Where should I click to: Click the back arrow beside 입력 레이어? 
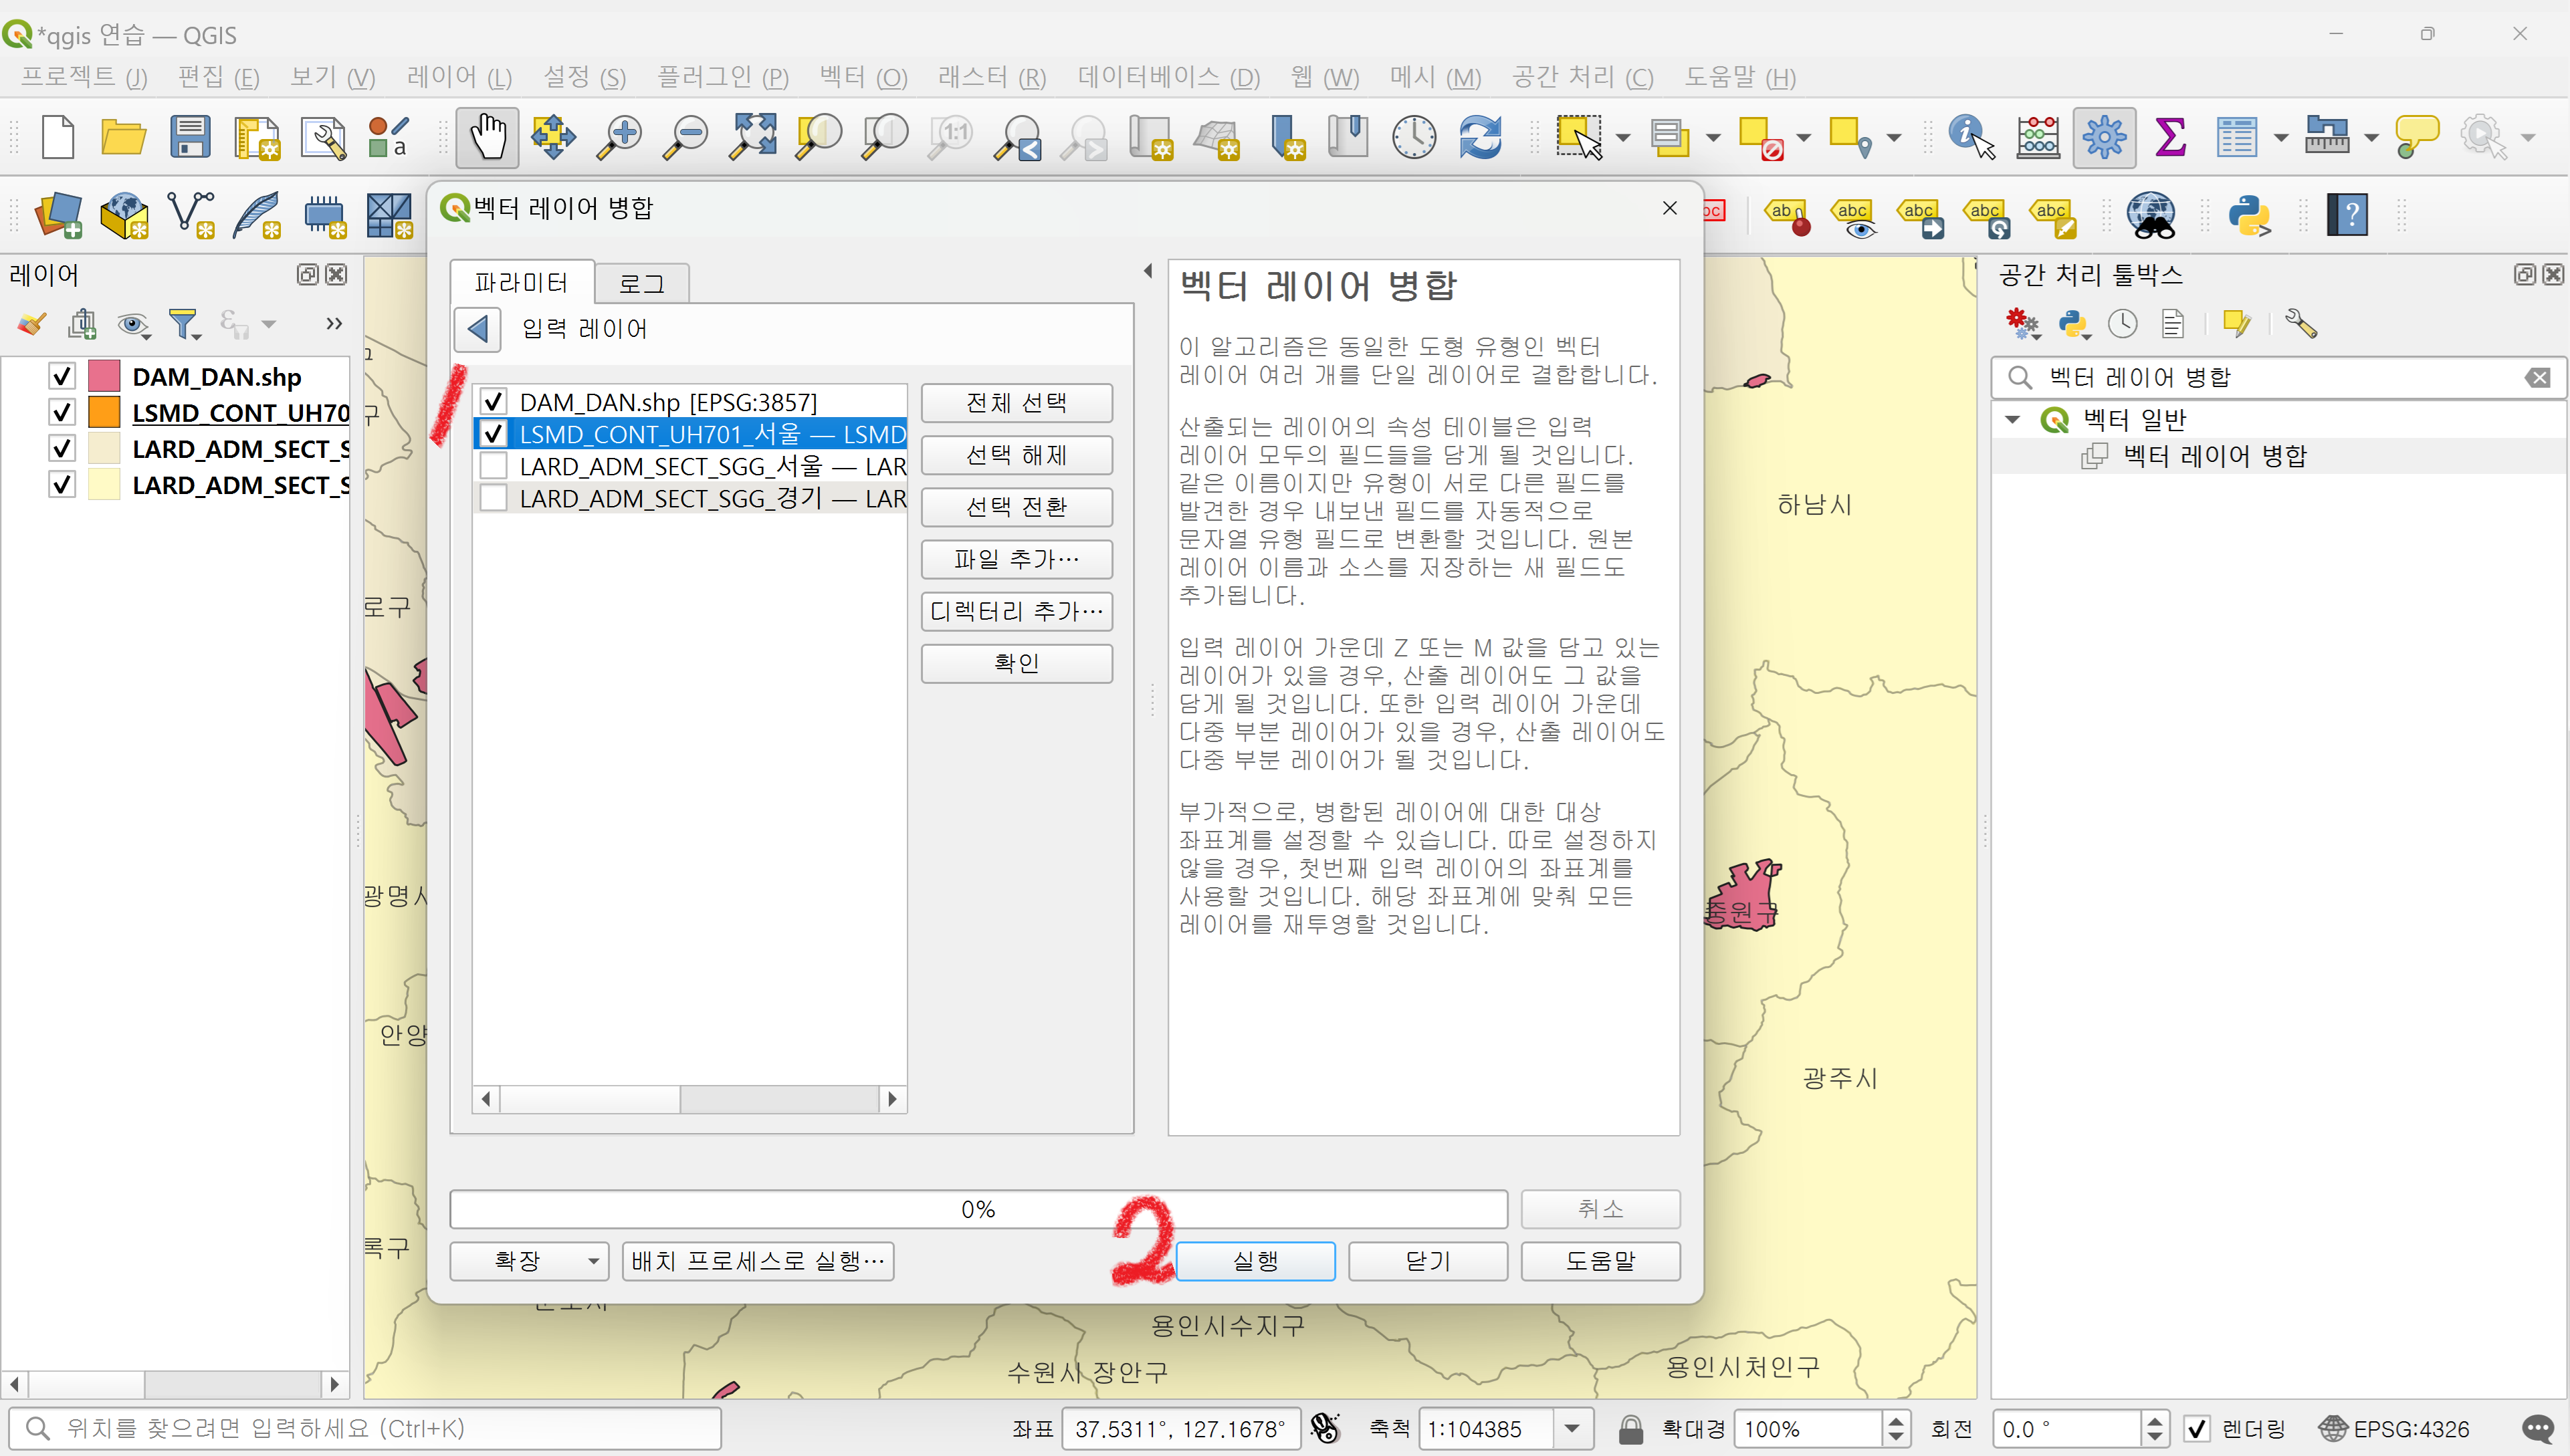(x=478, y=329)
